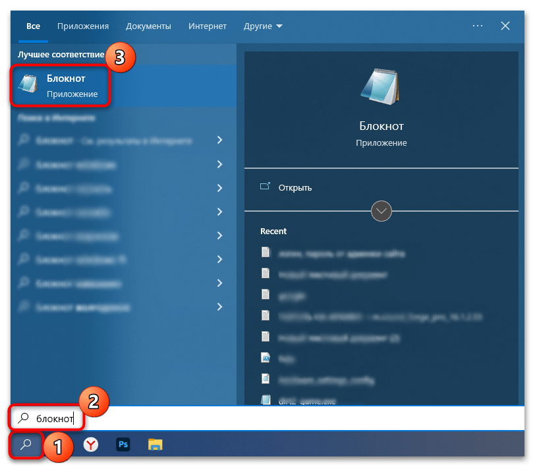Click the large Блокнот icon in preview pane
Image resolution: width=535 pixels, height=467 pixels.
(x=381, y=87)
